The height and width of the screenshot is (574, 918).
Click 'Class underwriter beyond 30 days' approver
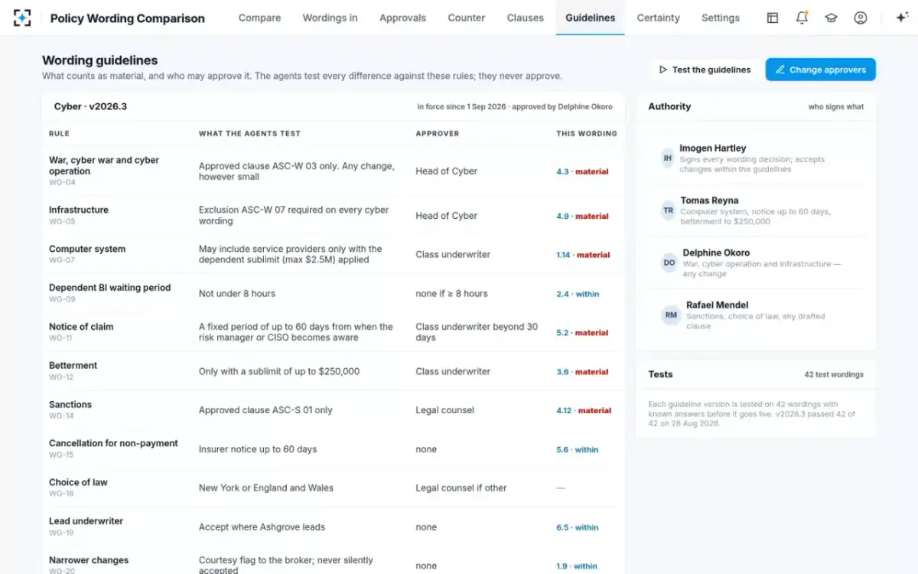tap(477, 332)
